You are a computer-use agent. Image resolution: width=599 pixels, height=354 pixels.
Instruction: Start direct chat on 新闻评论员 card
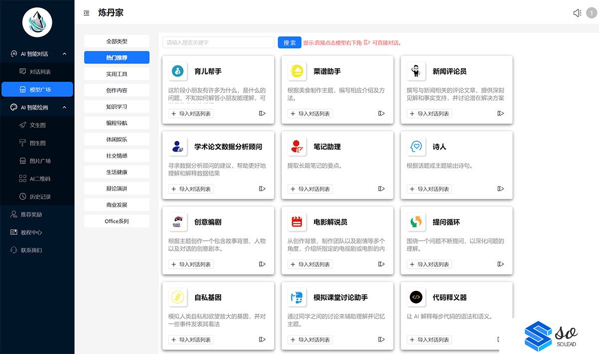(x=501, y=114)
